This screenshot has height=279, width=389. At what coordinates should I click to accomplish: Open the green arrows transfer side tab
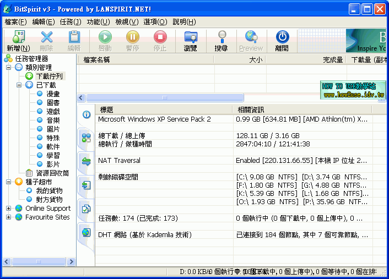[x=87, y=162]
